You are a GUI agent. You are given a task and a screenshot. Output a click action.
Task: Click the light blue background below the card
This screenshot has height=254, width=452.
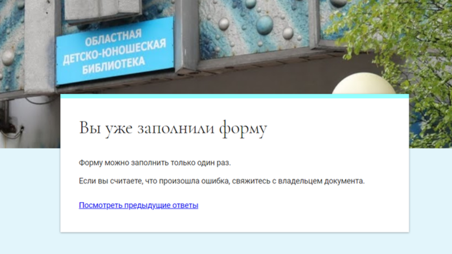click(234, 244)
